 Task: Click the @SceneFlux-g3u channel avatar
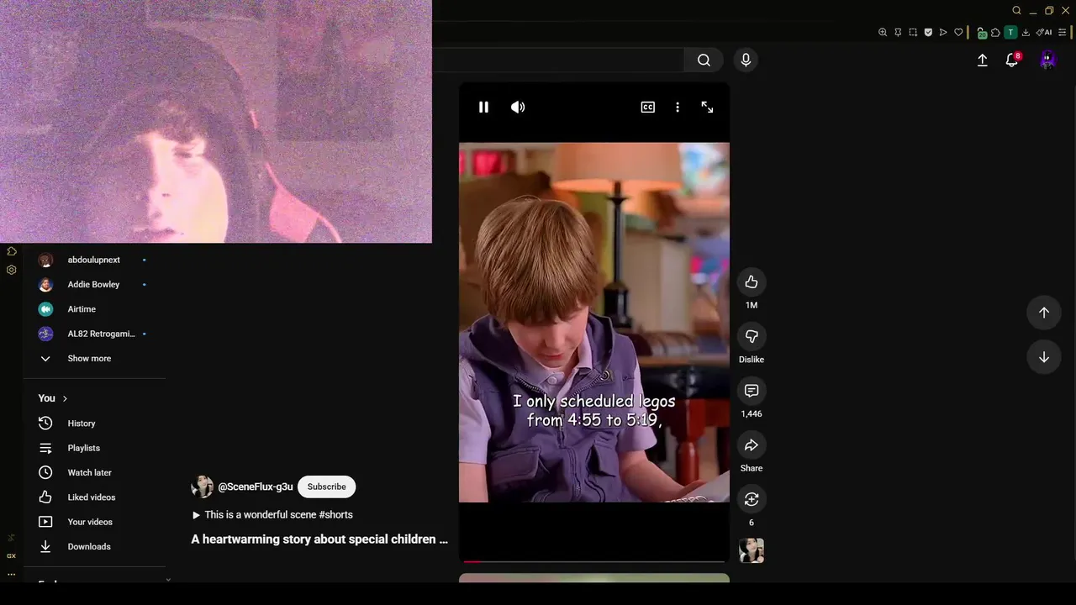tap(202, 487)
